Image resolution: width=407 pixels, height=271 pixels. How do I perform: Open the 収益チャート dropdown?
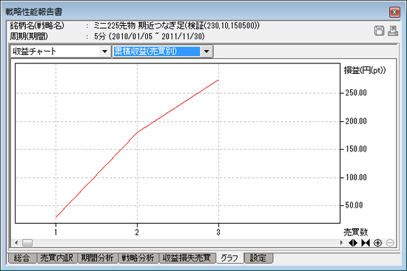tap(104, 51)
